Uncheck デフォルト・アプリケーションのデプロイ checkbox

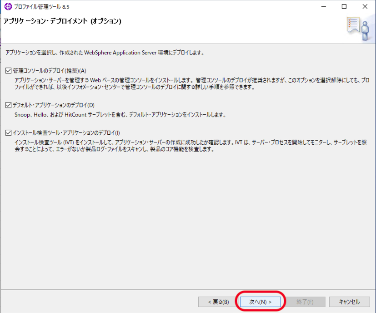(x=8, y=105)
